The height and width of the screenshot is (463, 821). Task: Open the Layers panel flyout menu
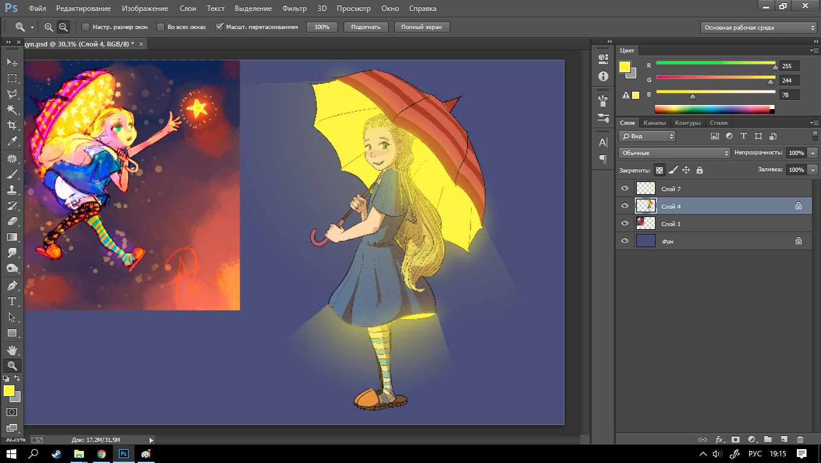(814, 122)
